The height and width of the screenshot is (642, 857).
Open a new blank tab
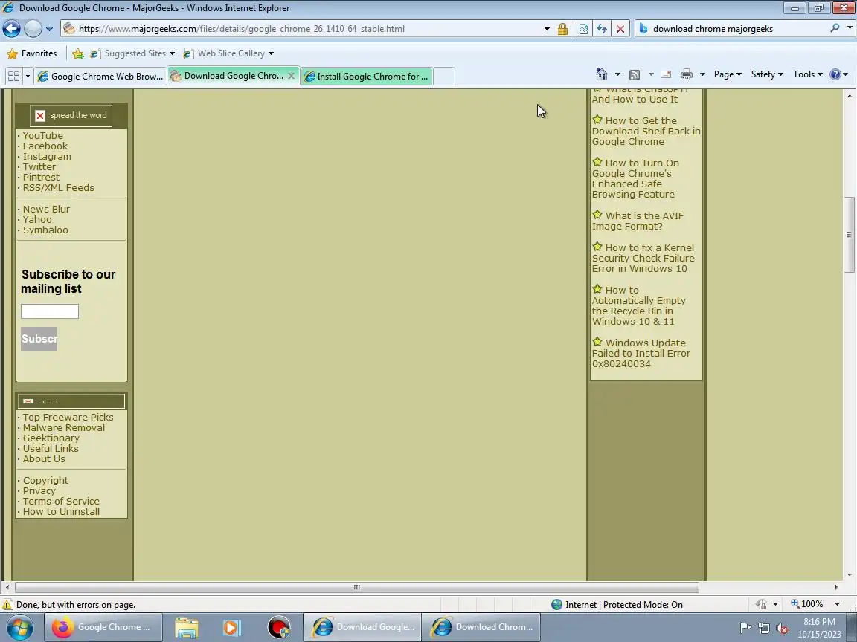coord(444,77)
